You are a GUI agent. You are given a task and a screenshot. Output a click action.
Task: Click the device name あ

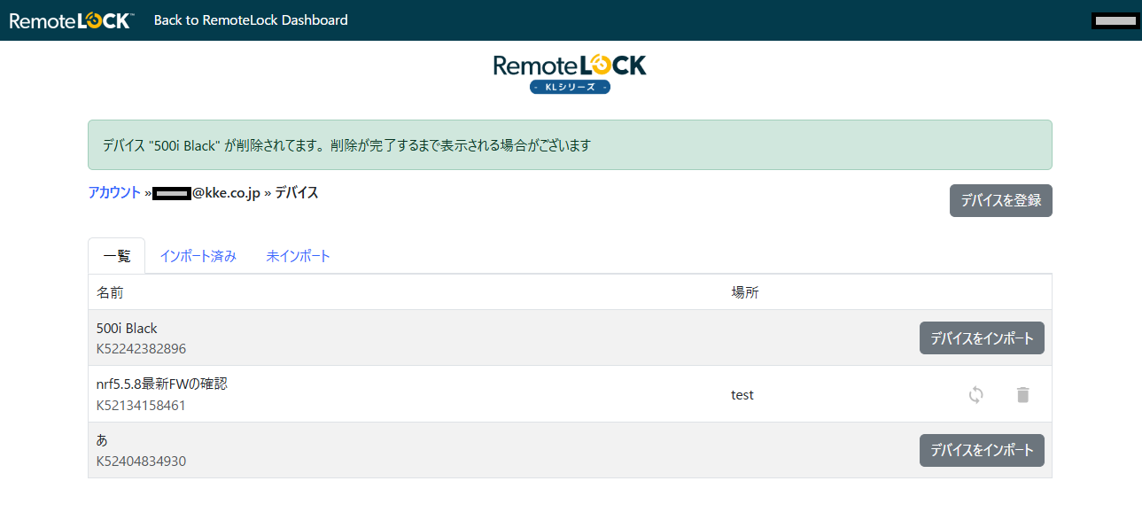(x=103, y=439)
